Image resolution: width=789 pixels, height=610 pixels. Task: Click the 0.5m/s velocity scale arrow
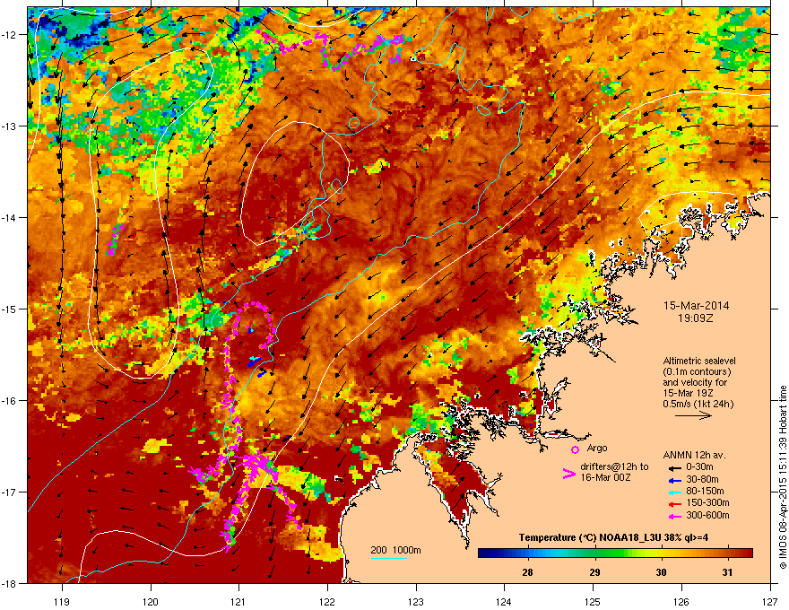(x=693, y=415)
